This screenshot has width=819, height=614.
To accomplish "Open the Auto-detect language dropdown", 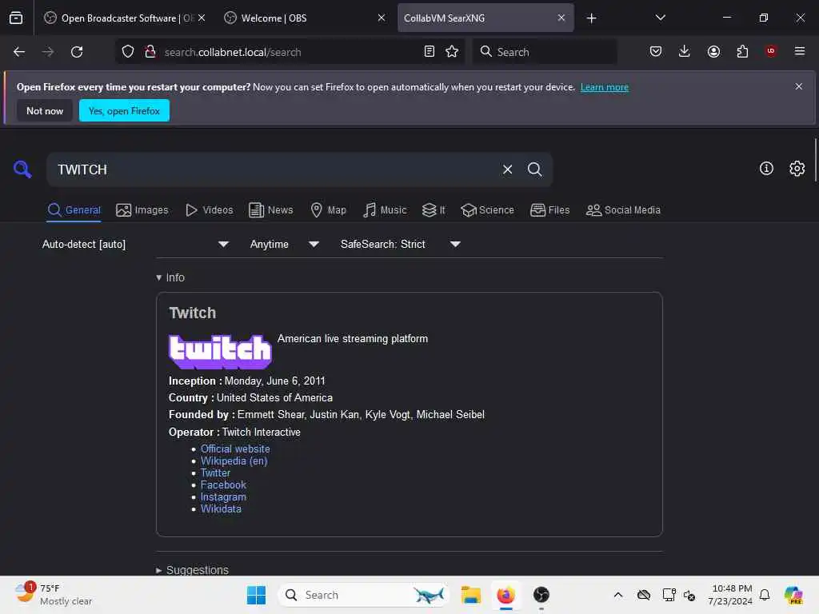I will tap(135, 244).
